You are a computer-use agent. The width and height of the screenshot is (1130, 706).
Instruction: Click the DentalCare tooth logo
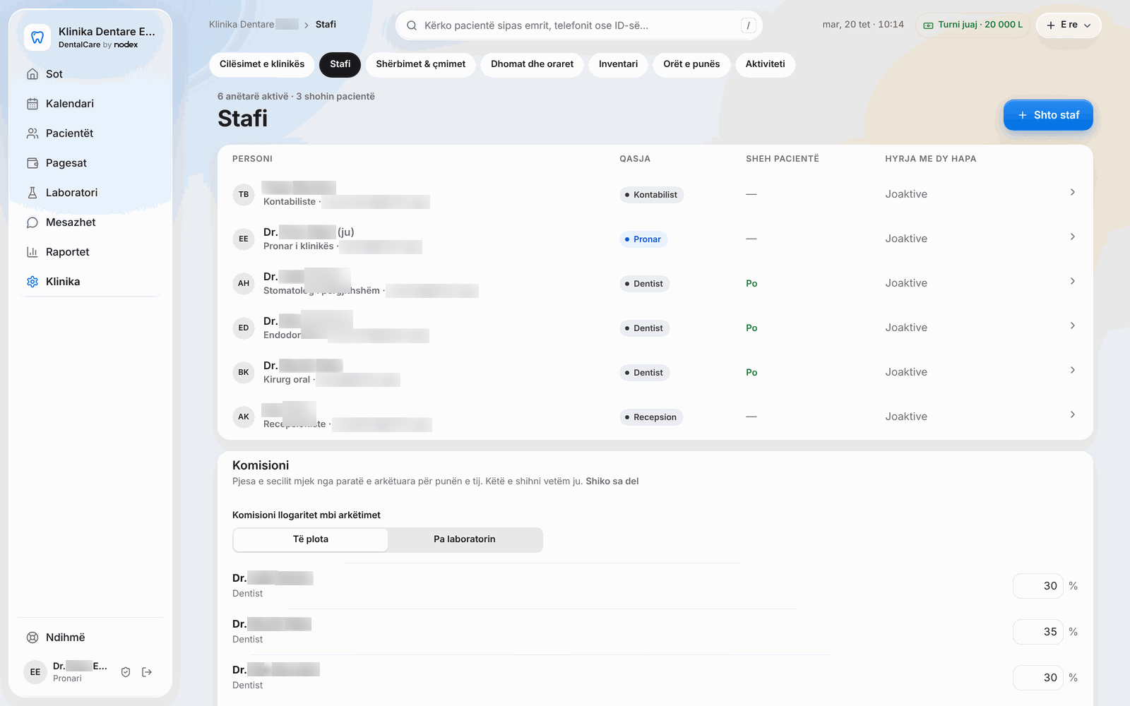[37, 37]
